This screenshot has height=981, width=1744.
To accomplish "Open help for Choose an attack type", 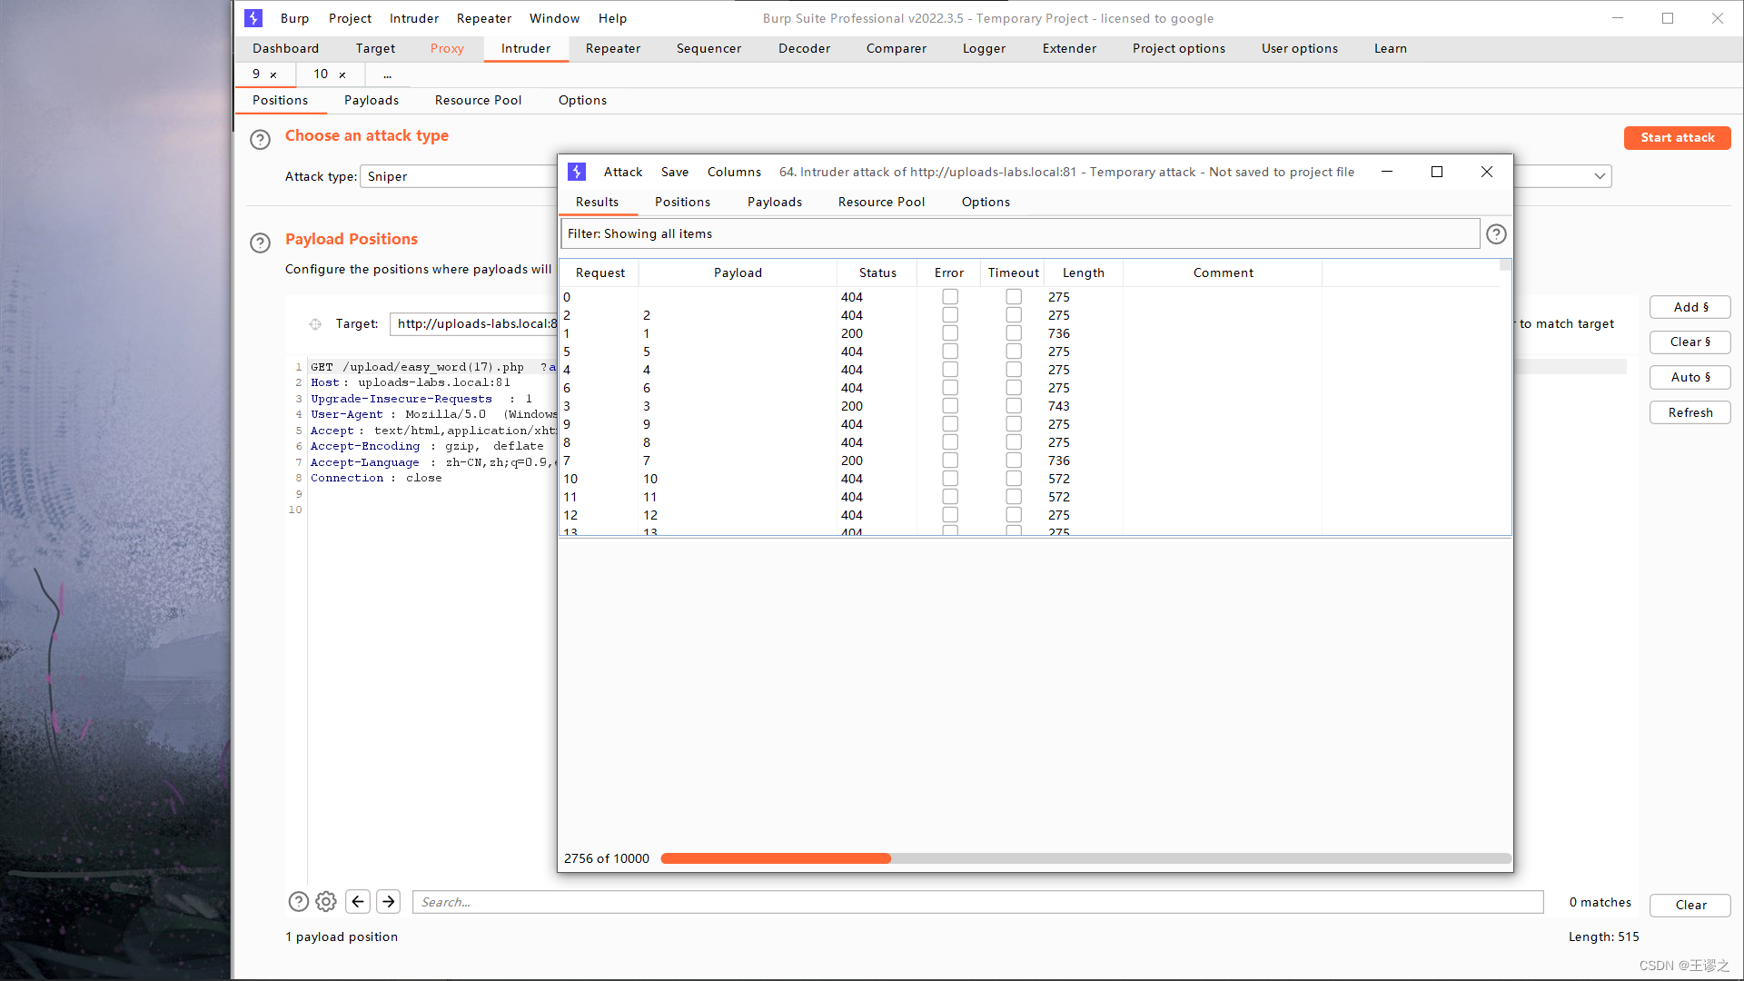I will 260,139.
